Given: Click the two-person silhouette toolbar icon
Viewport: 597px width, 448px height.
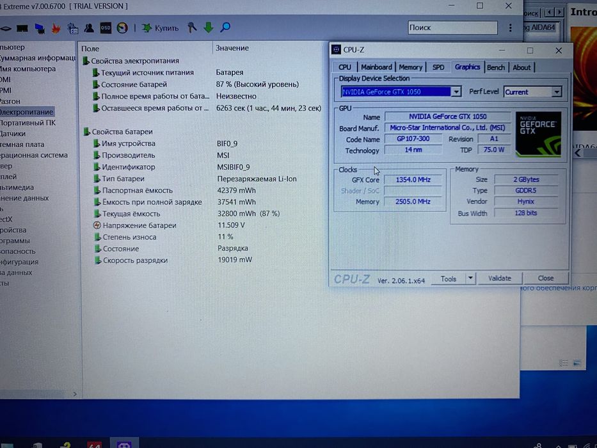Looking at the screenshot, I should pos(89,28).
